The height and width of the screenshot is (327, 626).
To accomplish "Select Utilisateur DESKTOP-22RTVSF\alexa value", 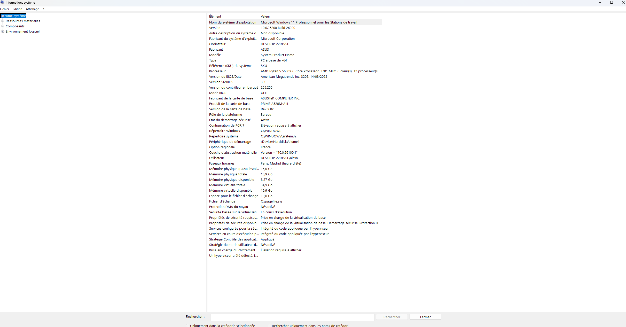I will 279,158.
